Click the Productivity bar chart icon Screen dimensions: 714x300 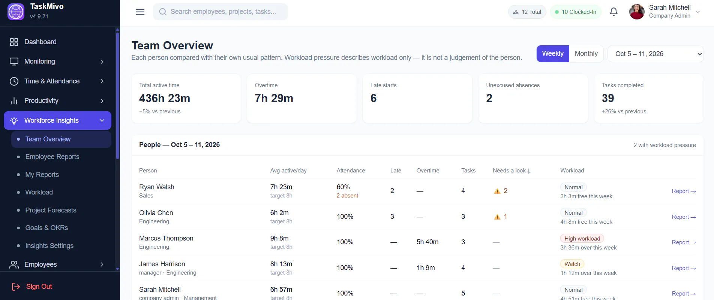coord(14,101)
